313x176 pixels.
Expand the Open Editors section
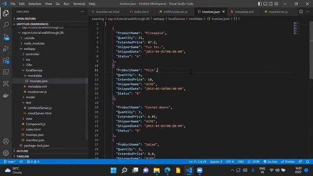pyautogui.click(x=50, y=19)
